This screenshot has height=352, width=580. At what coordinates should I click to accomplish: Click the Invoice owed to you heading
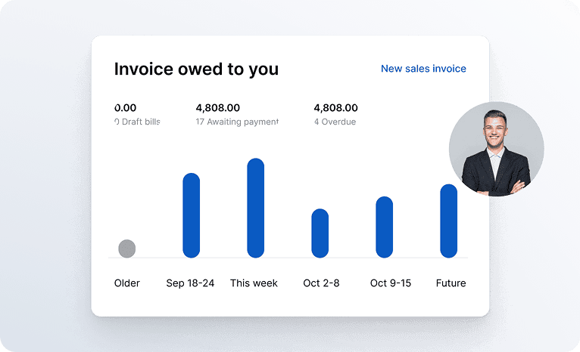[x=196, y=69]
